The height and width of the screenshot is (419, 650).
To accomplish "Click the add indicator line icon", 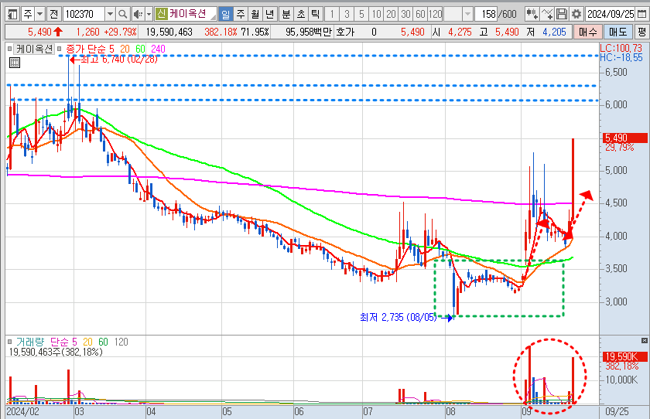I will pos(547,15).
